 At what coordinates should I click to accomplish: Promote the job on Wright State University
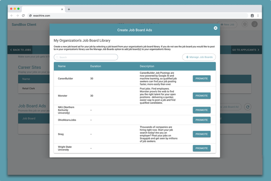coord(201,148)
